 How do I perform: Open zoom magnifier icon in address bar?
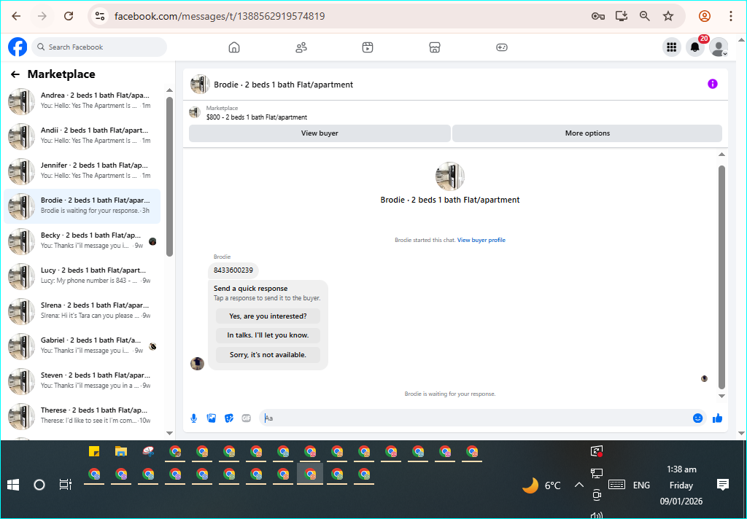[645, 16]
